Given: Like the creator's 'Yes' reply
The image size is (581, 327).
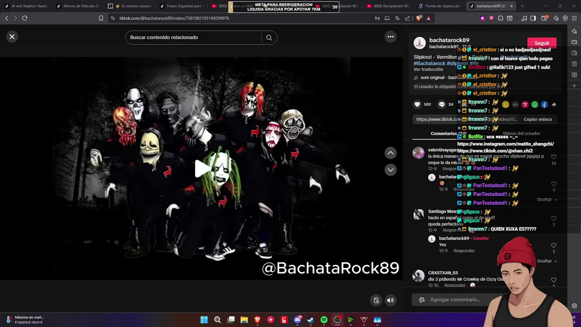Looking at the screenshot, I should pos(553,246).
